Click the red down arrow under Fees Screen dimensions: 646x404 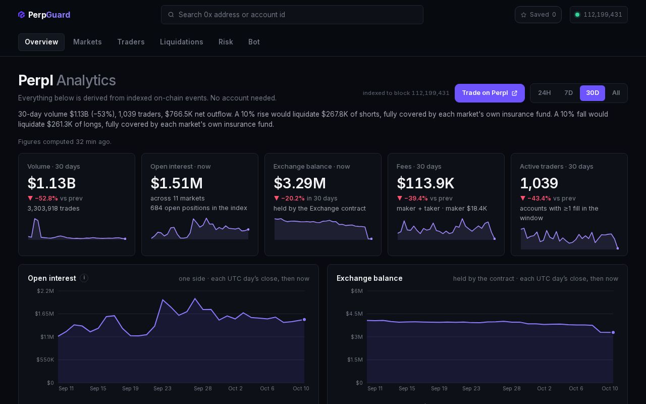[x=400, y=198]
